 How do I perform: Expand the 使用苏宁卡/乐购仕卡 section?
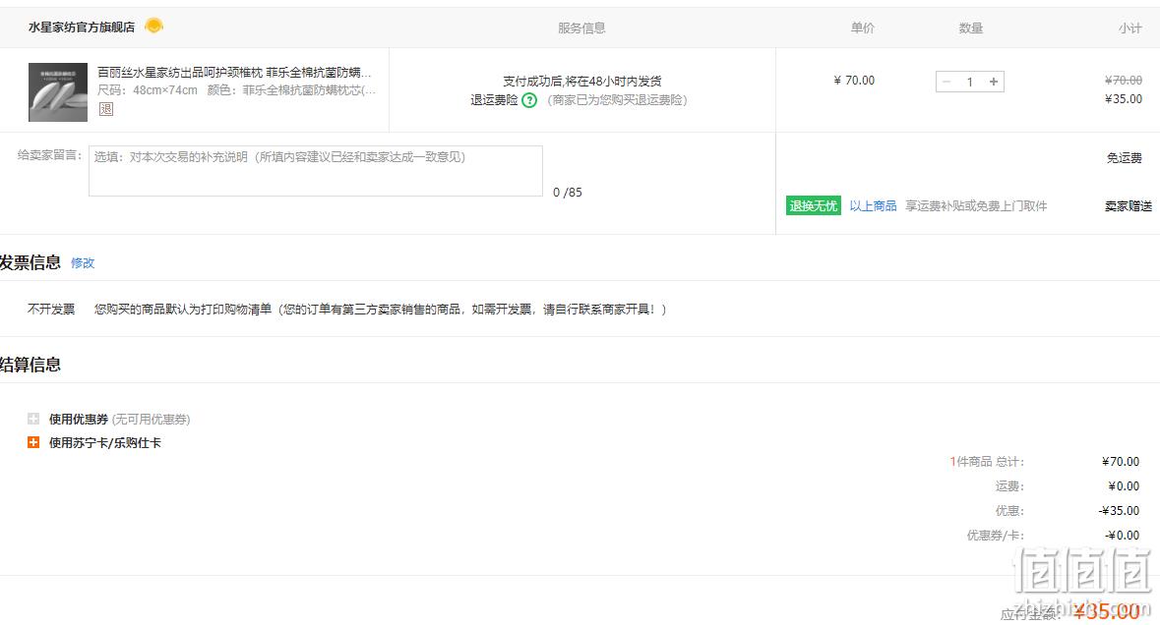(33, 442)
